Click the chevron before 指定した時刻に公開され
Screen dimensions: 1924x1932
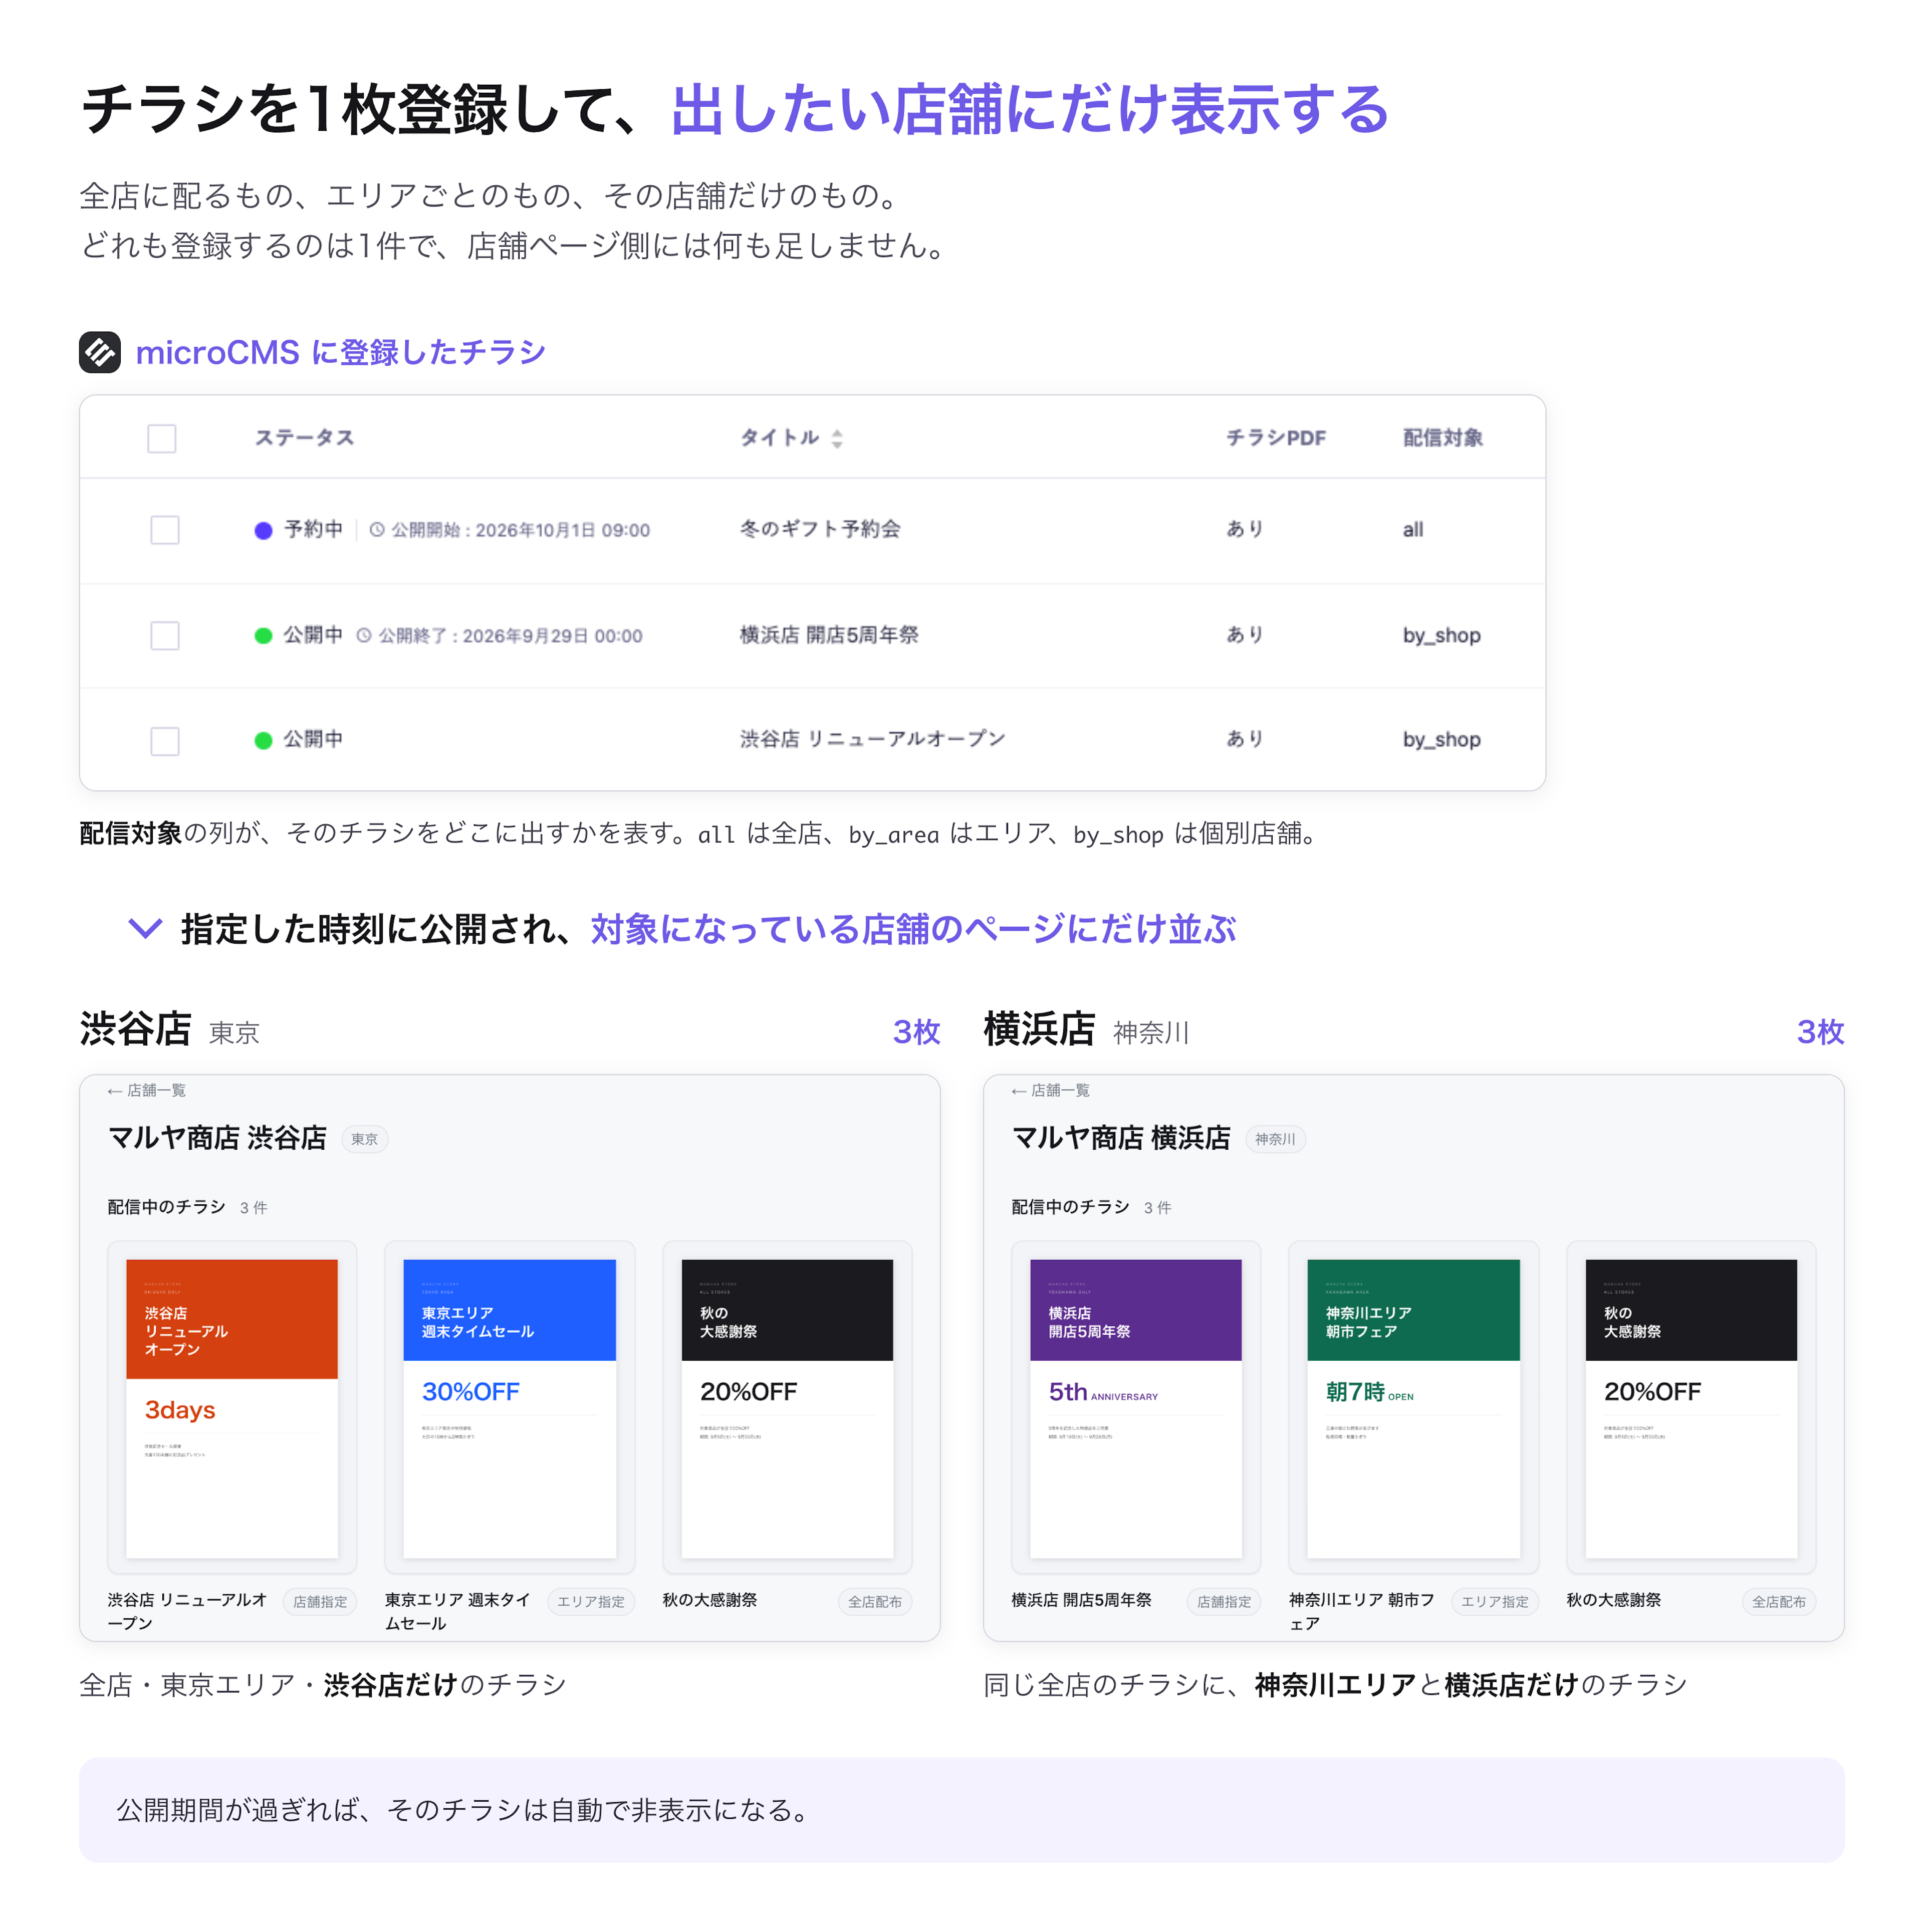[145, 929]
